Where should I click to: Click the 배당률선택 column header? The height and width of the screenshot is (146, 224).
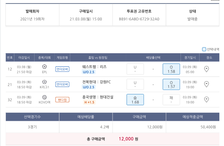point(153,57)
